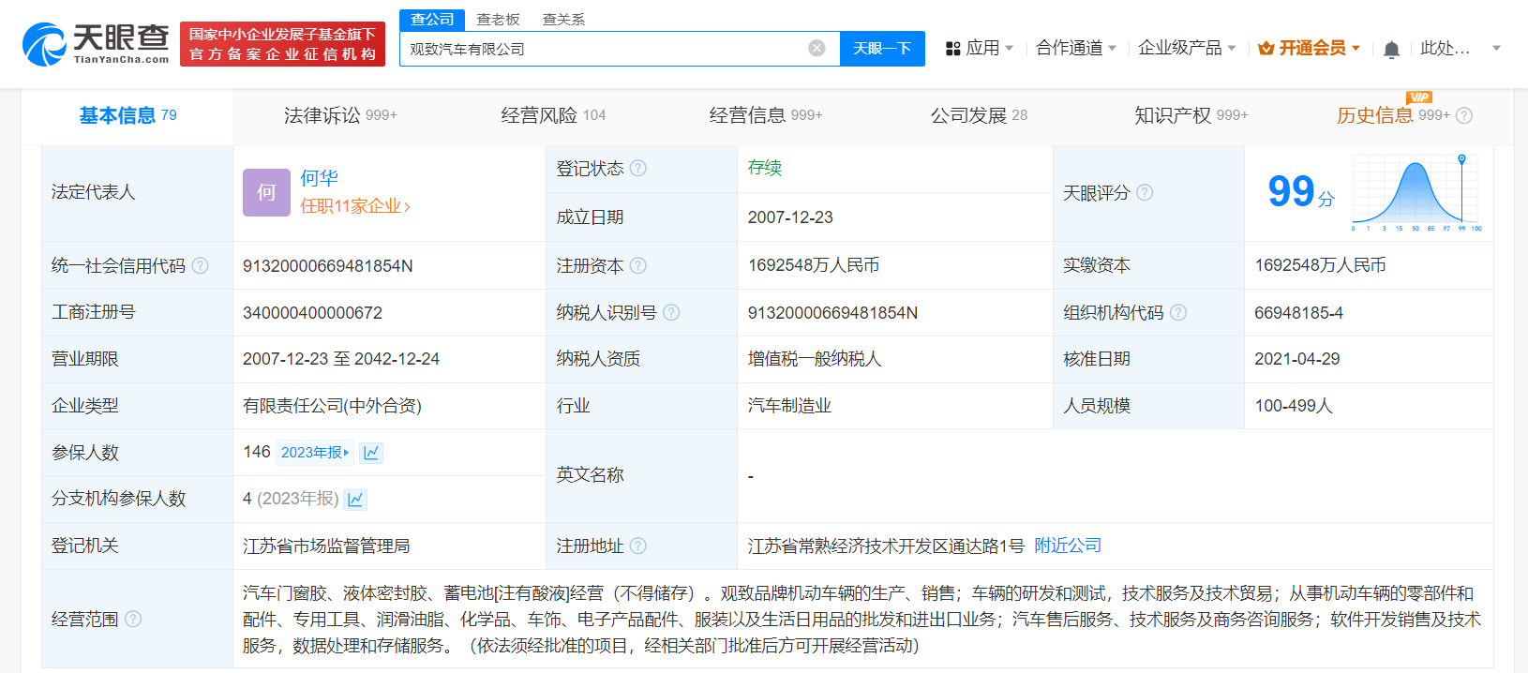Switch to the 知识产权 tab
Image resolution: width=1528 pixels, height=673 pixels.
(x=1190, y=115)
